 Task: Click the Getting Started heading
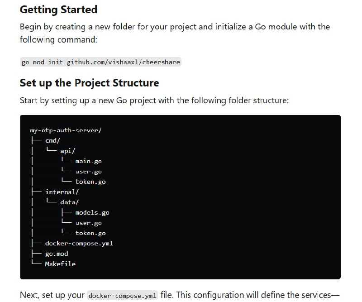tap(58, 10)
